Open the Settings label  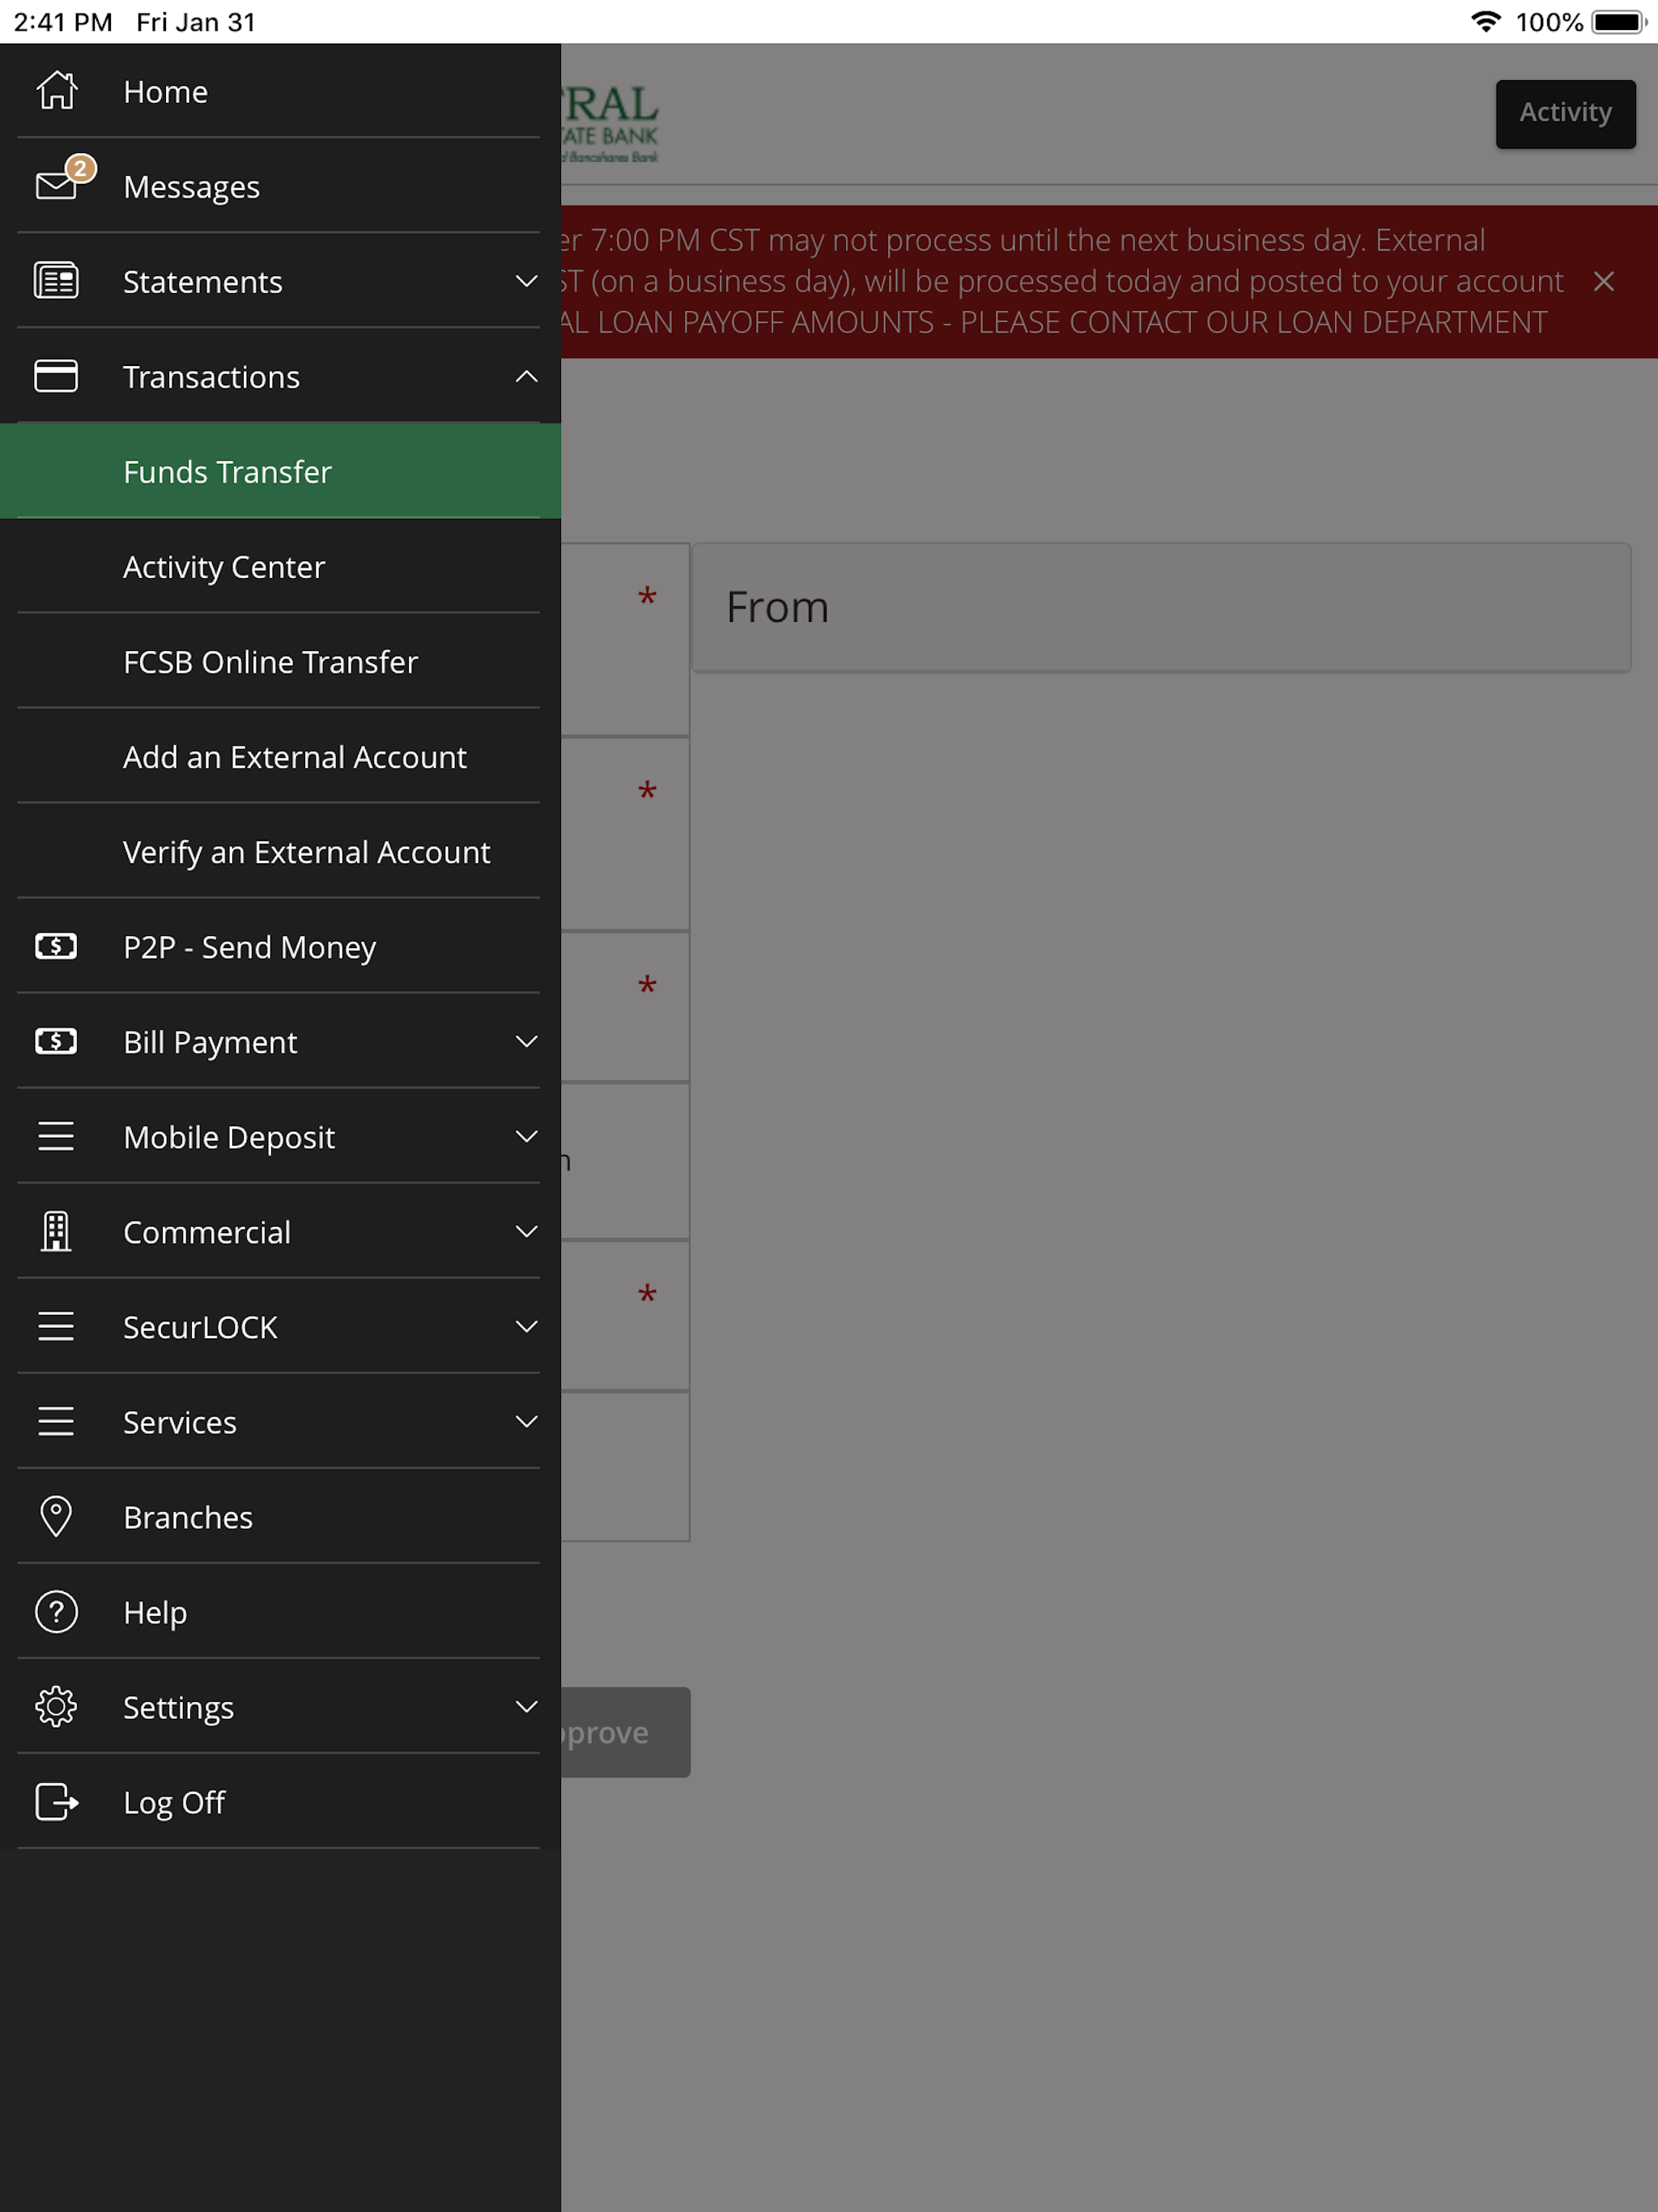pyautogui.click(x=178, y=1707)
